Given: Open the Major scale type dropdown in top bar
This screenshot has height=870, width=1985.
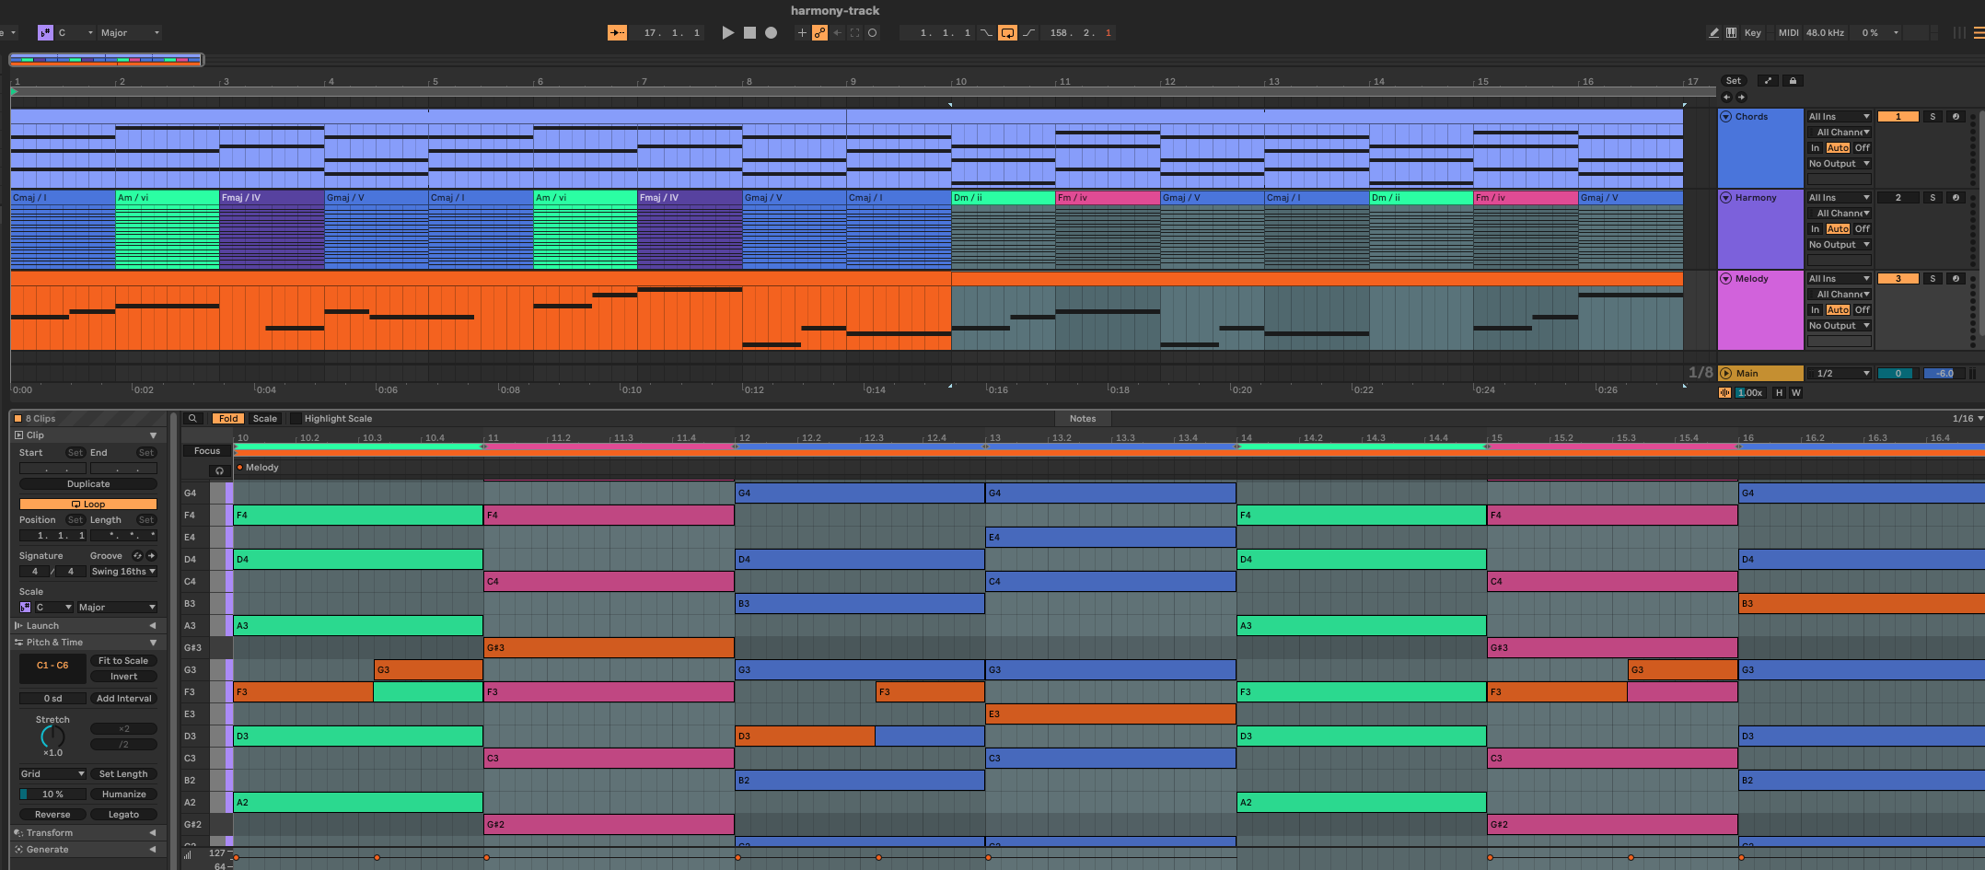Looking at the screenshot, I should pyautogui.click(x=129, y=33).
